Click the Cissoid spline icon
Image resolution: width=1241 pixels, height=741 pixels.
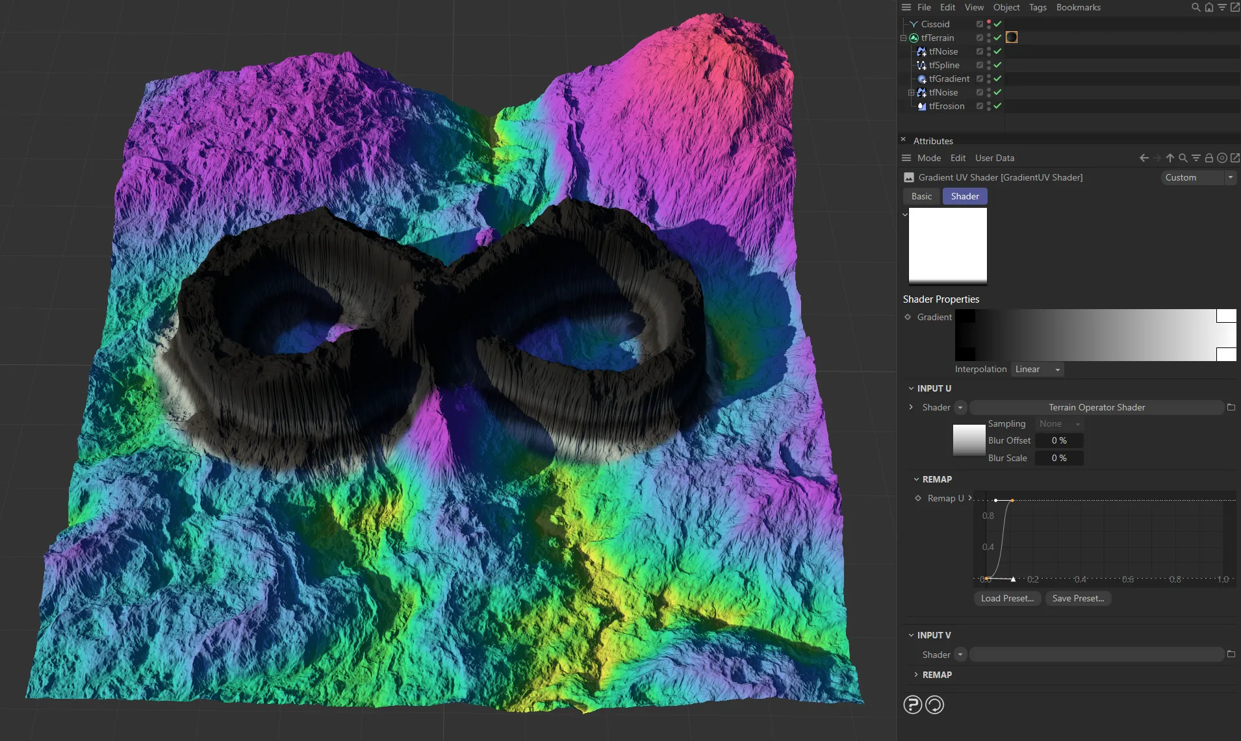tap(914, 24)
